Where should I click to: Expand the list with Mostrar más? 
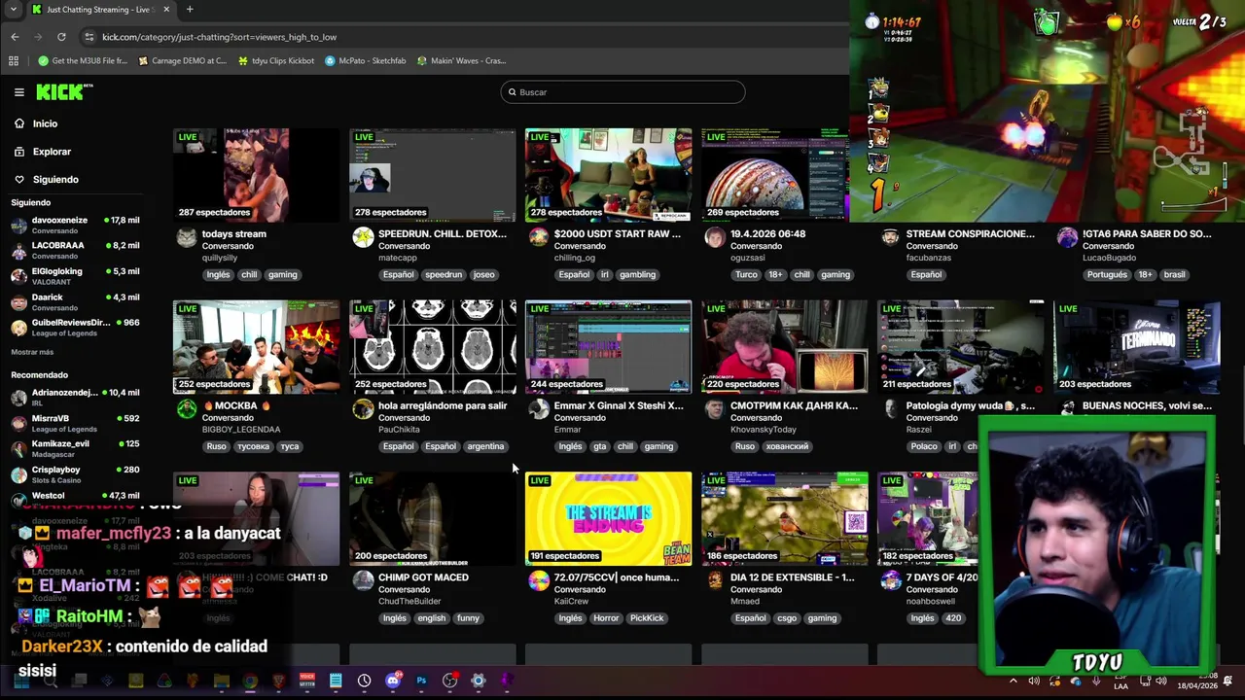pos(32,352)
